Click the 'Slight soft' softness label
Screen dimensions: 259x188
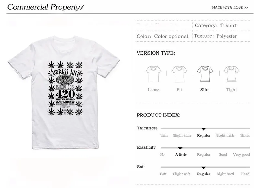point(181,174)
